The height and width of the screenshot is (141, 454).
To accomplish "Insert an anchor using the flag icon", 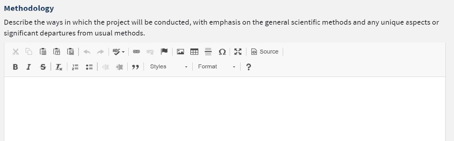I will click(164, 52).
